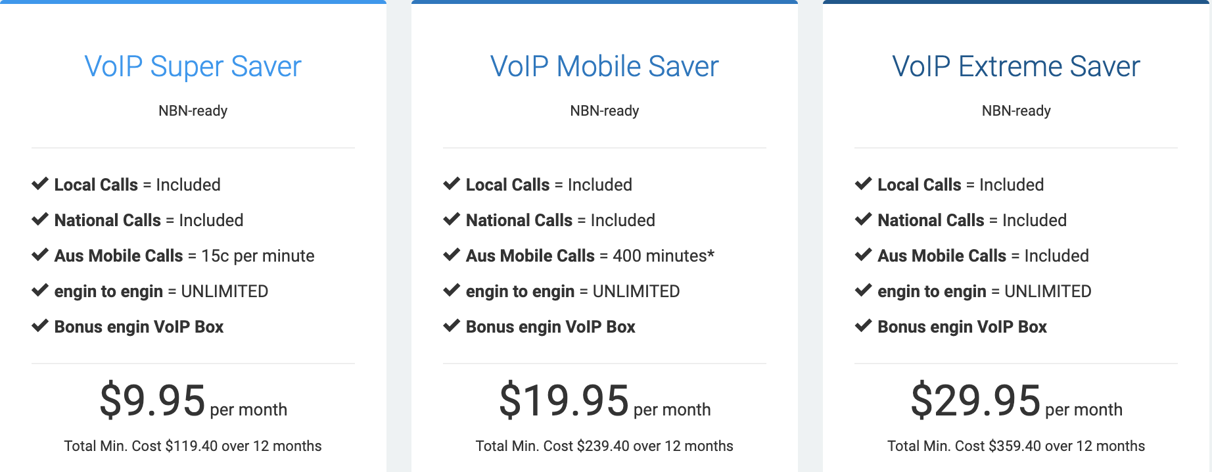
Task: Click checkmark beside Extreme Saver Bonus engin VoIP Box
Action: click(863, 325)
